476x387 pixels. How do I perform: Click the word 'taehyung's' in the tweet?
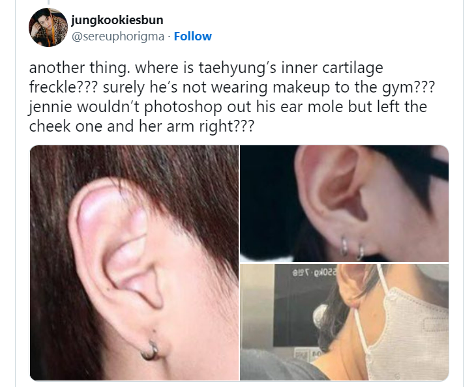(x=237, y=68)
